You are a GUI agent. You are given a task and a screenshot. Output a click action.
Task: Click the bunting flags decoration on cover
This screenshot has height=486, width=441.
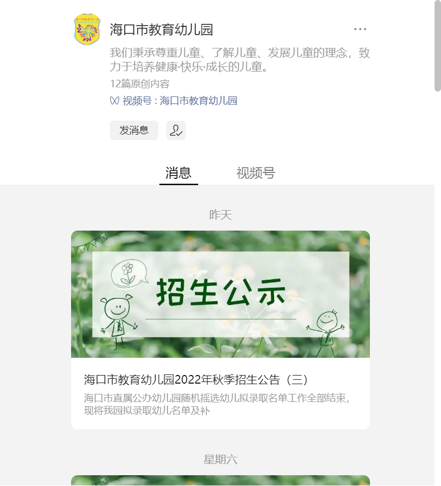click(x=89, y=244)
